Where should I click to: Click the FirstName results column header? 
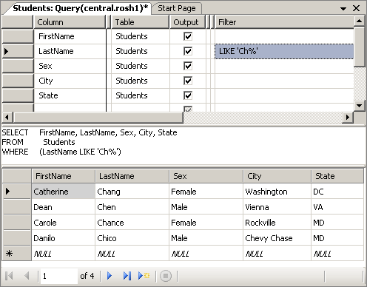[x=63, y=176]
